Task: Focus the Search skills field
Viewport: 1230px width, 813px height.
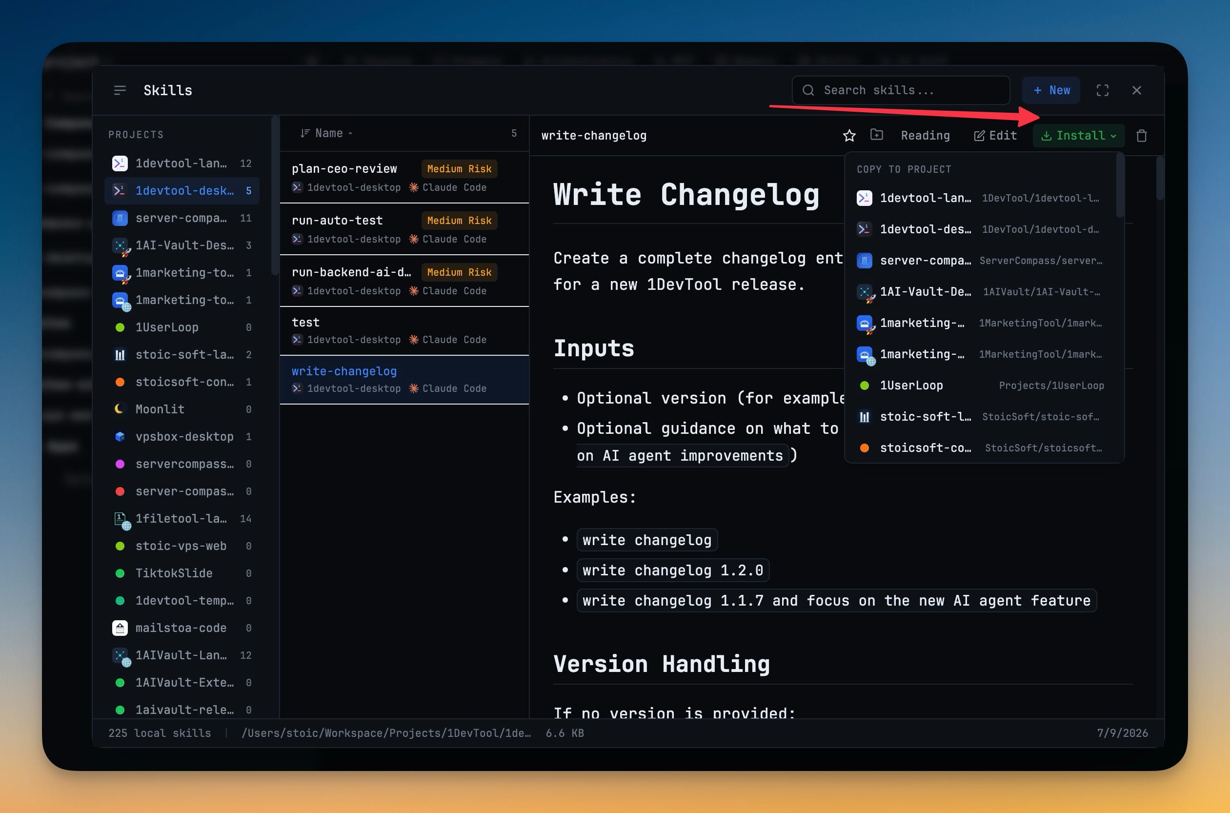Action: pyautogui.click(x=901, y=90)
